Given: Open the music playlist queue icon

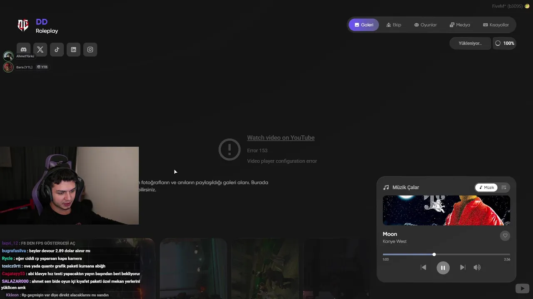Looking at the screenshot, I should pos(504,187).
